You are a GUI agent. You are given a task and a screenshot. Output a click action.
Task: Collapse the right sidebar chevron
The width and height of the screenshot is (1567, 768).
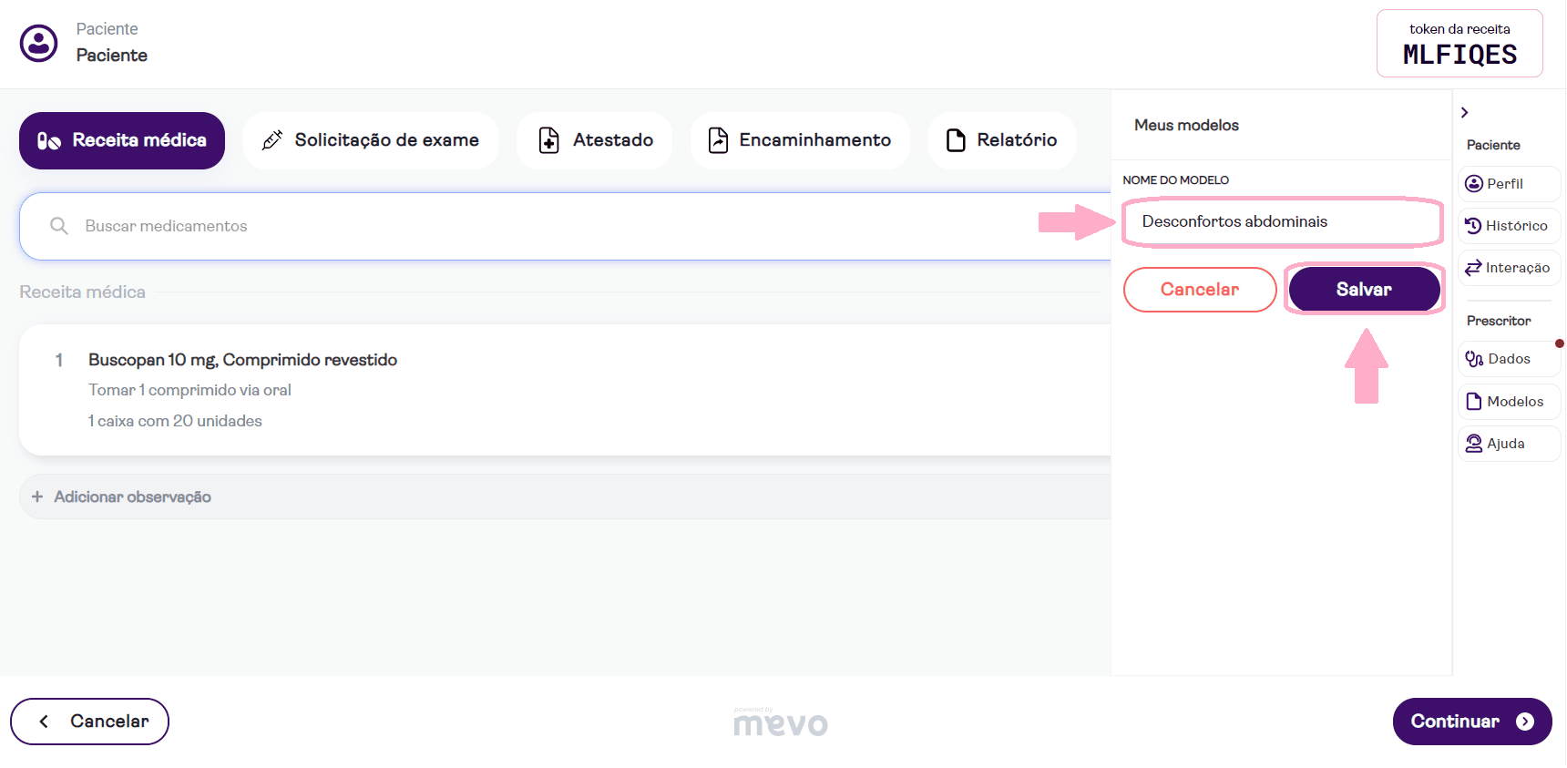[1465, 113]
